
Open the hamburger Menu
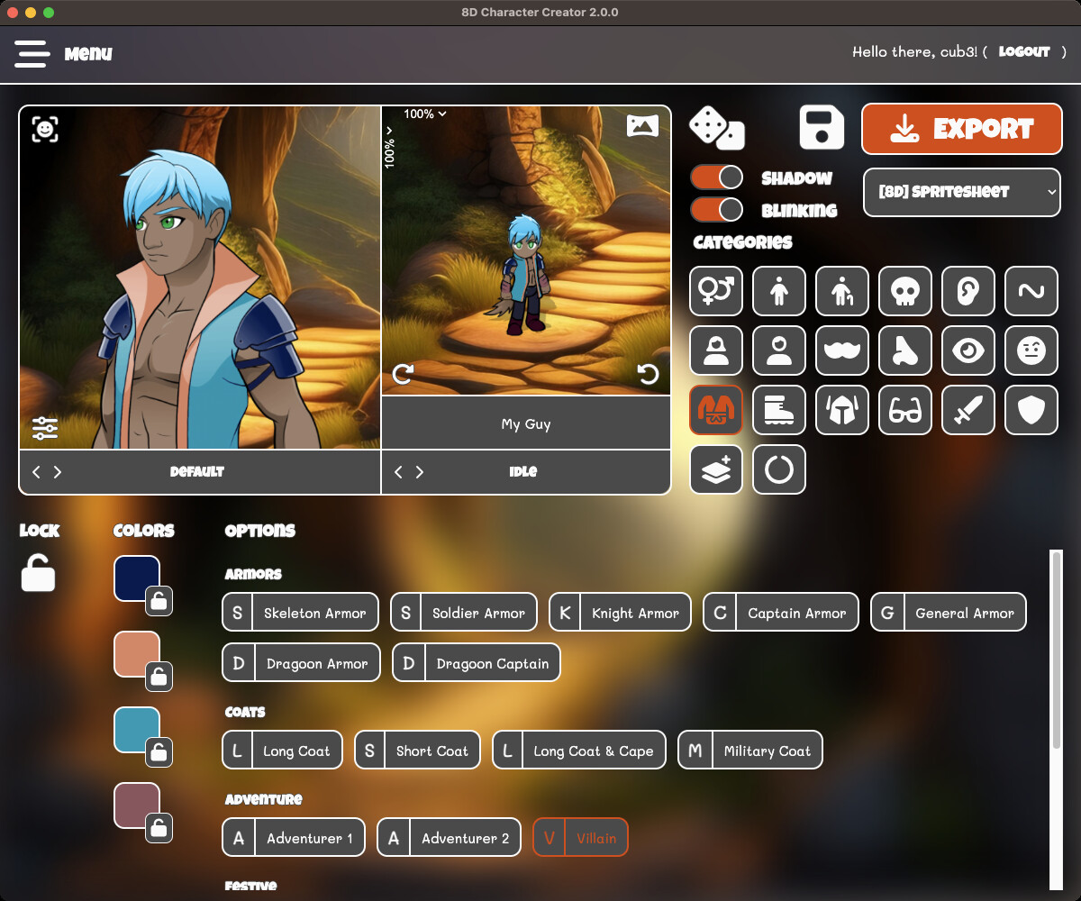[32, 53]
